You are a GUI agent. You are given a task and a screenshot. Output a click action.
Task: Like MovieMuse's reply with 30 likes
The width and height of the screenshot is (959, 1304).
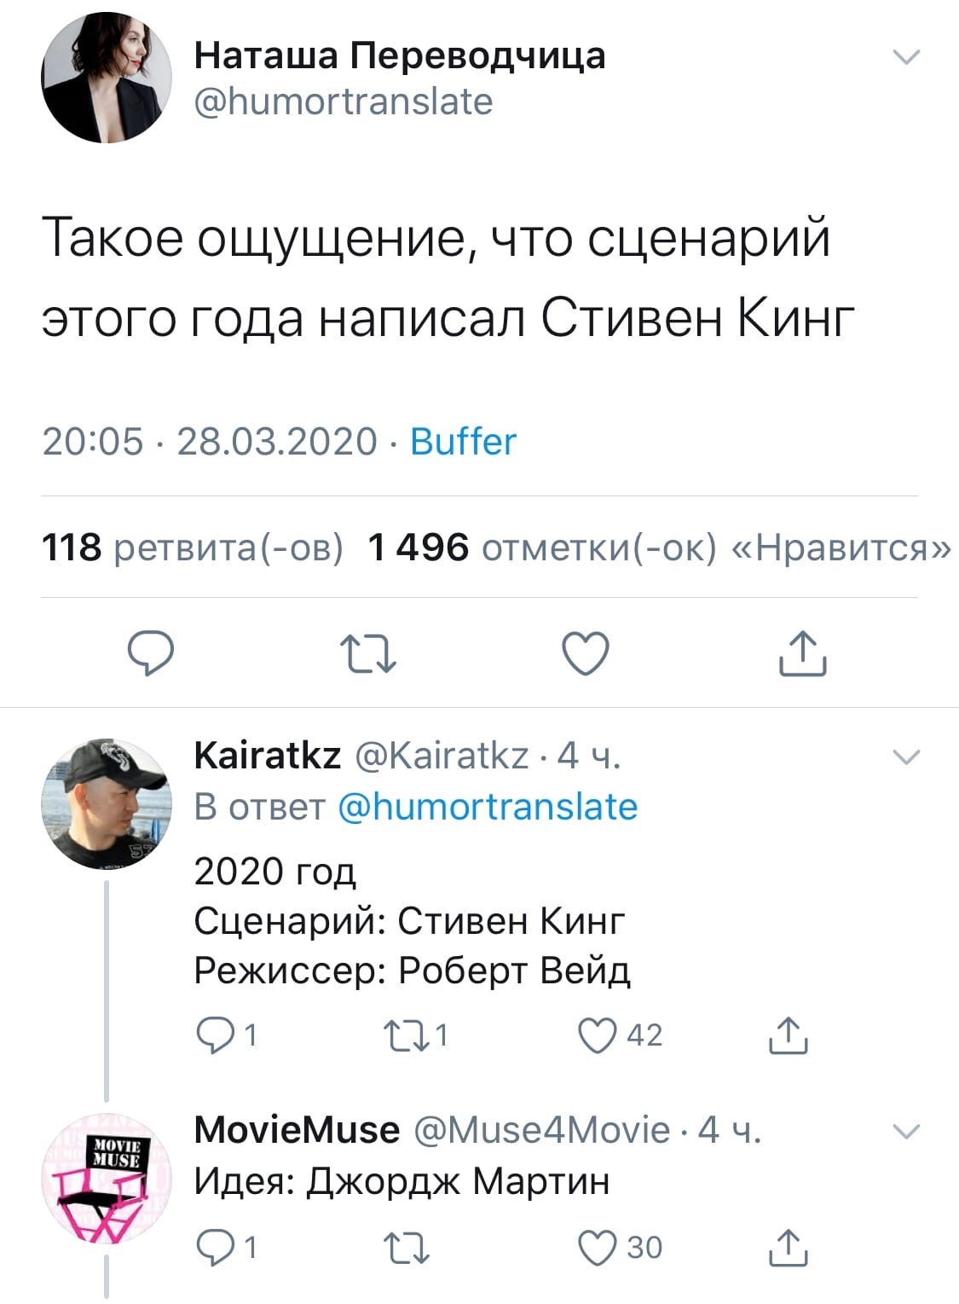(x=598, y=1248)
